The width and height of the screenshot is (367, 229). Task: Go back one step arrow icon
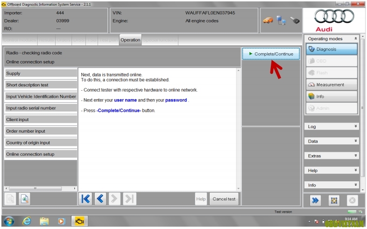pyautogui.click(x=100, y=199)
